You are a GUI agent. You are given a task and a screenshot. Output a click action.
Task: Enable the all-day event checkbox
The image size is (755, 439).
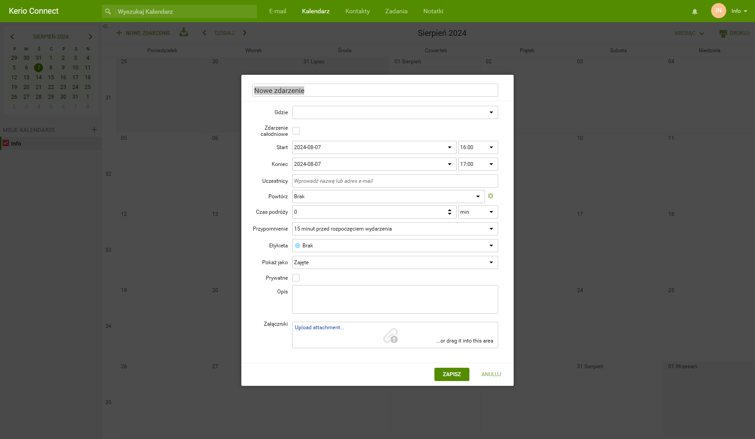296,131
